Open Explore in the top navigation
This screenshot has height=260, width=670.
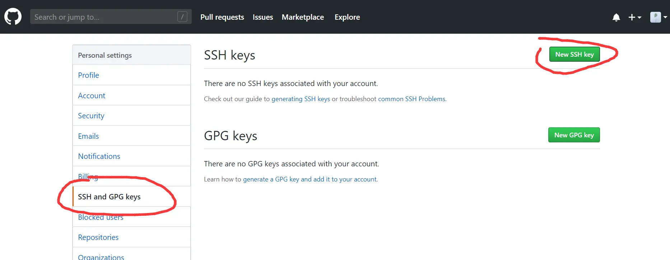click(x=347, y=17)
